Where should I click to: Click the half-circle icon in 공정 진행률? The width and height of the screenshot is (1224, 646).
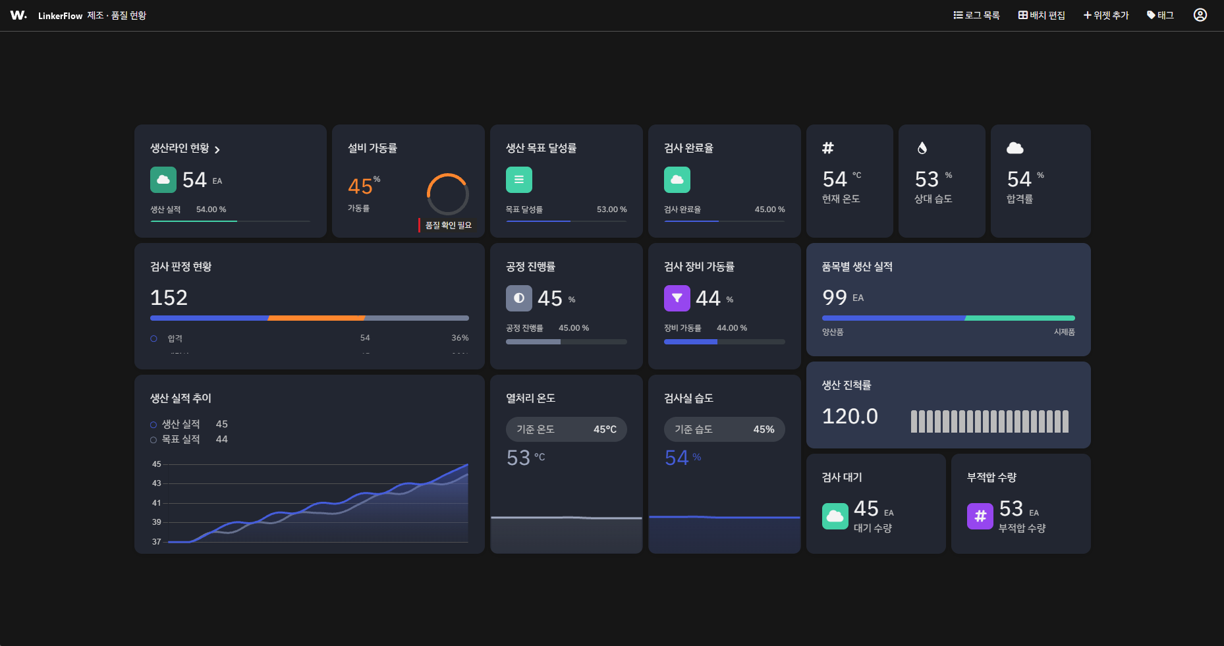(x=519, y=298)
